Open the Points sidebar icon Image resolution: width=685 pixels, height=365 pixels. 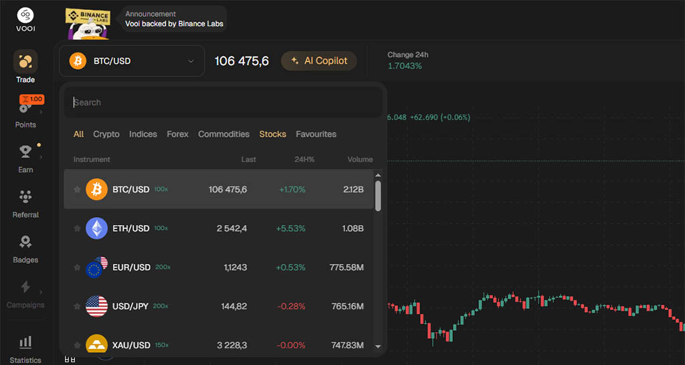[x=25, y=107]
